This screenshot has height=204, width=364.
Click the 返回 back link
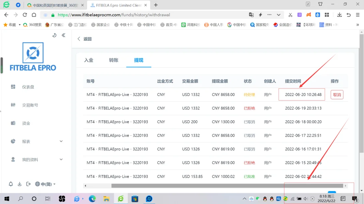point(85,39)
